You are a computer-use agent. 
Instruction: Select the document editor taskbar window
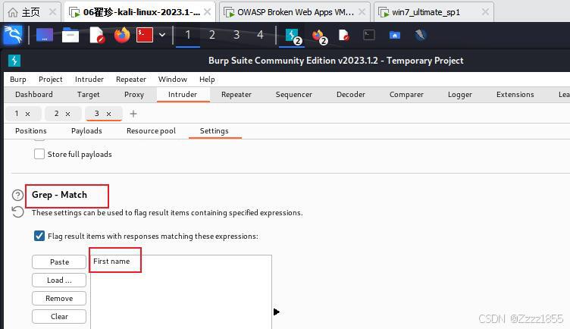click(x=344, y=36)
